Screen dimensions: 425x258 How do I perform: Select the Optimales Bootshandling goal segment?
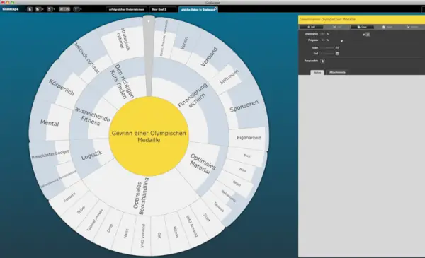[142, 197]
